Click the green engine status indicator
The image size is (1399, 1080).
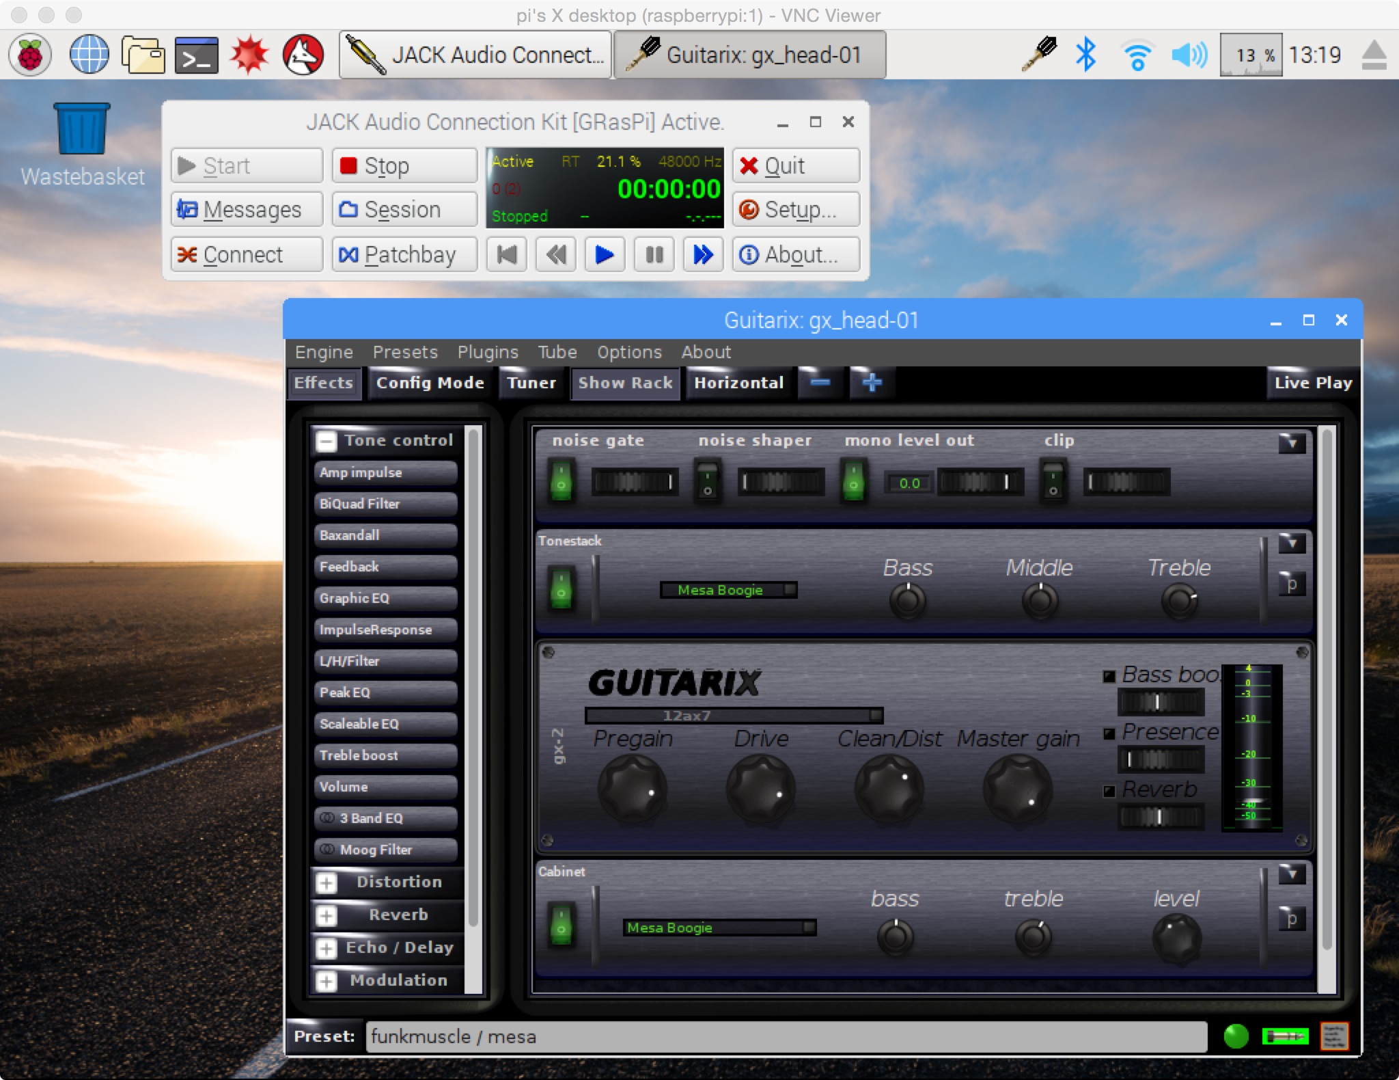pos(1236,1036)
